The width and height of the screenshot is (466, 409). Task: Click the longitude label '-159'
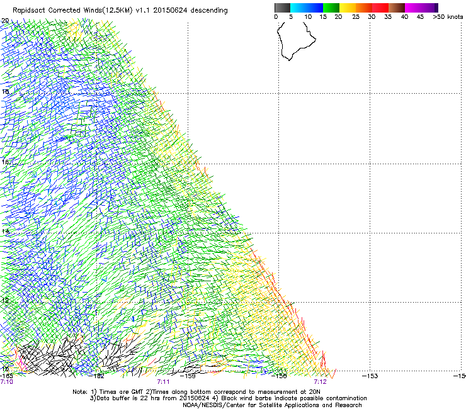click(x=188, y=376)
